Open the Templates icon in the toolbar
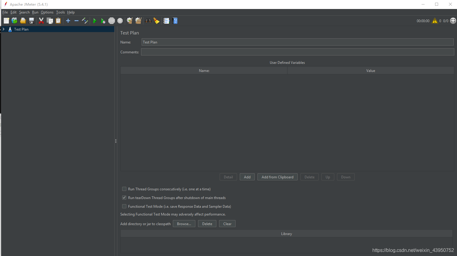Screen dimensions: 457x256 point(14,21)
